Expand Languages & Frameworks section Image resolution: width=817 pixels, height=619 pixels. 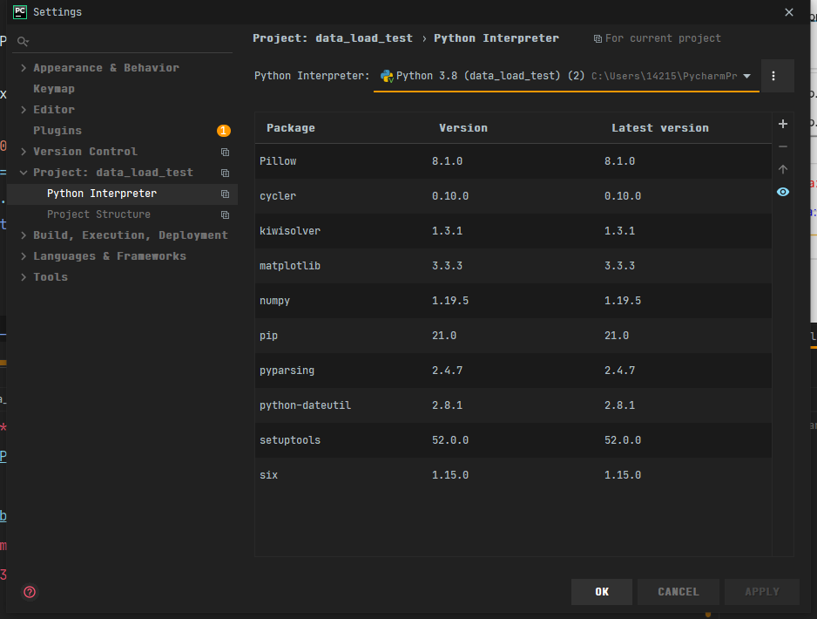click(24, 256)
